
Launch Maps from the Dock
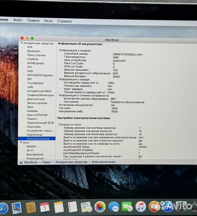(86, 207)
